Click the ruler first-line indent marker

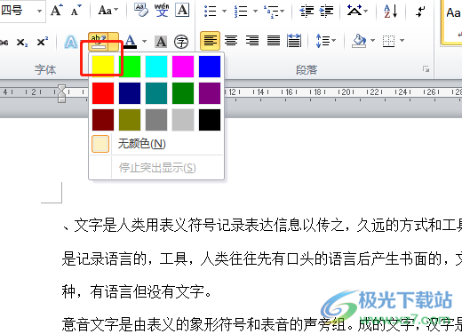61,89
